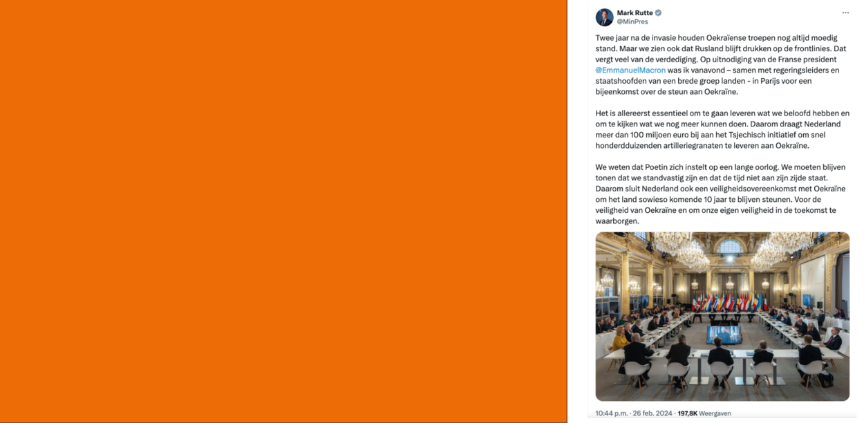Click the Weergaven label

(715, 413)
